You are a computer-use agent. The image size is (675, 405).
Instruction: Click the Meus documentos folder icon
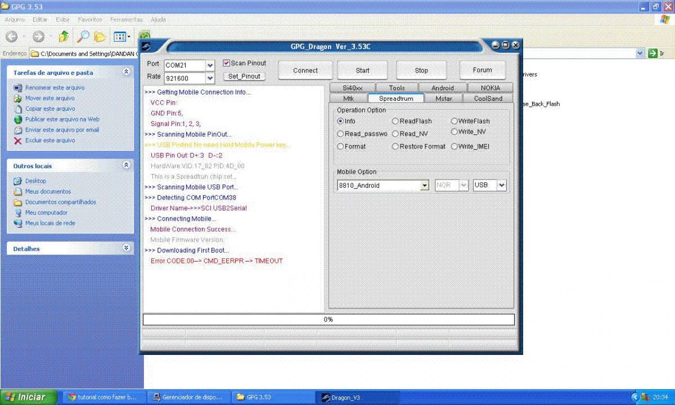point(18,192)
